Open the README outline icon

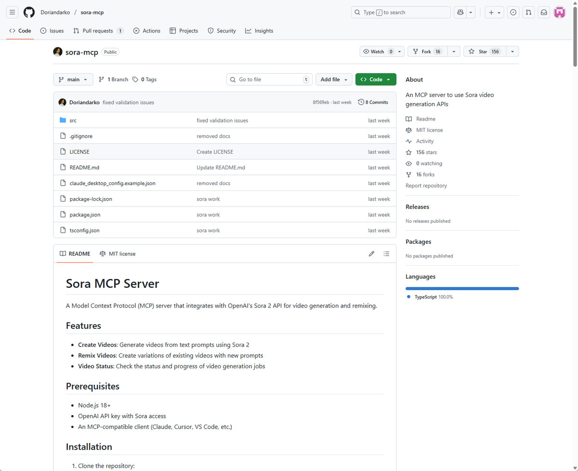tap(386, 254)
